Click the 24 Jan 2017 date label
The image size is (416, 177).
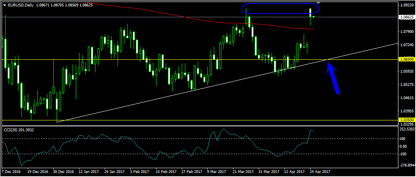point(115,172)
